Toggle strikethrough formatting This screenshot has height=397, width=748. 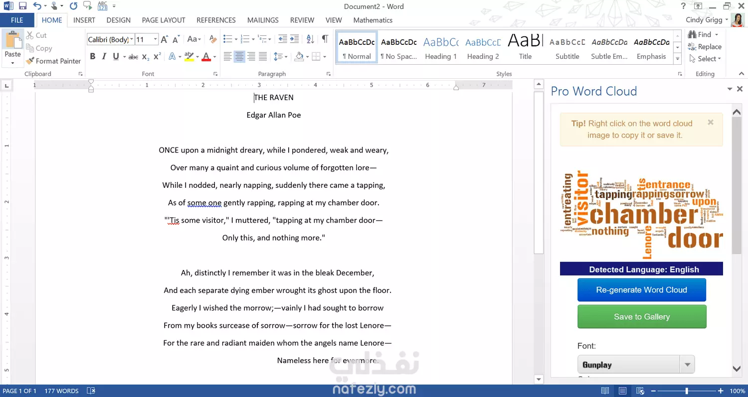[133, 57]
